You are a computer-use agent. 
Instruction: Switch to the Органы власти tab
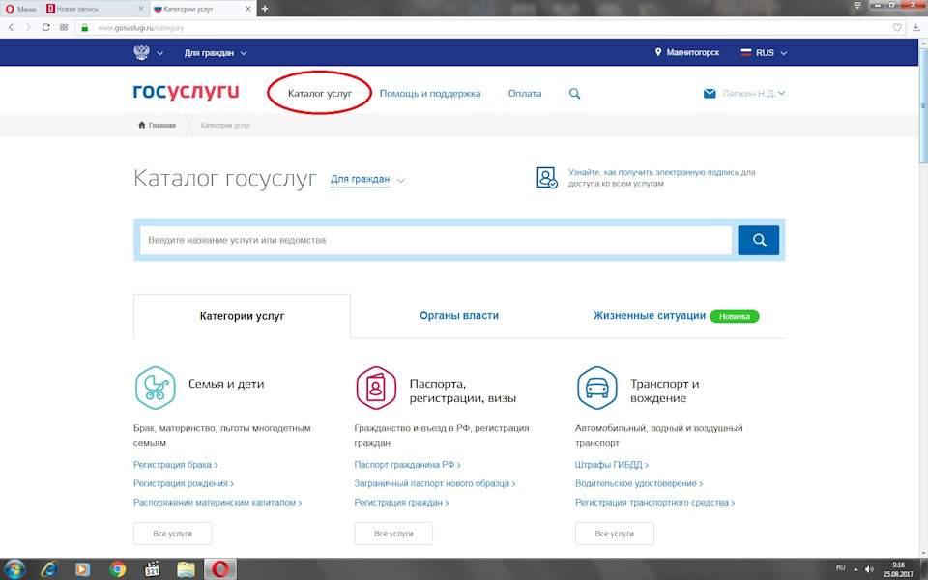(x=458, y=316)
